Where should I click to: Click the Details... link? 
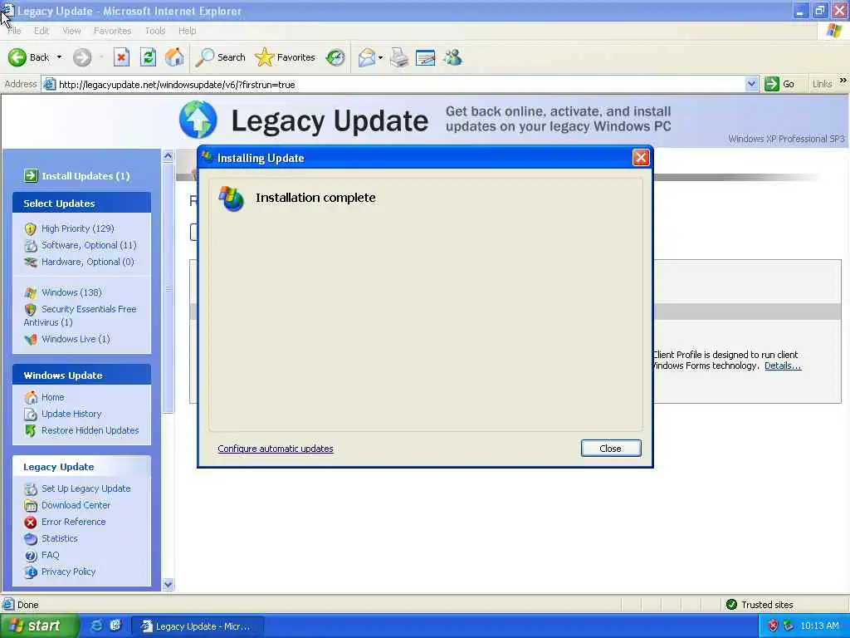(782, 366)
